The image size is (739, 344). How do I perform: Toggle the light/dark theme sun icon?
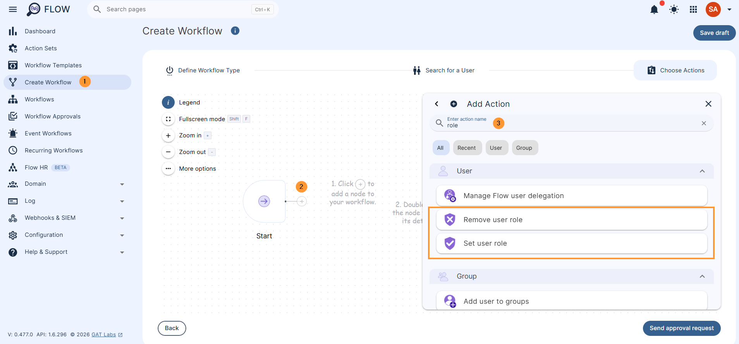674,10
